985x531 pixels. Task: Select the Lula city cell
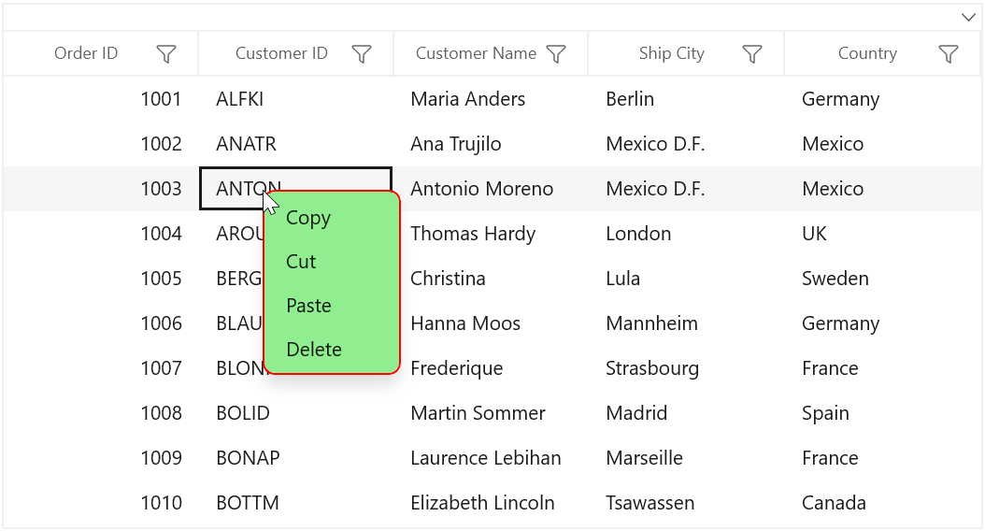coord(686,279)
